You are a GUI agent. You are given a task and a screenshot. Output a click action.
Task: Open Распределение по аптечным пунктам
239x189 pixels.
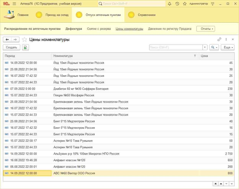[x=32, y=29]
